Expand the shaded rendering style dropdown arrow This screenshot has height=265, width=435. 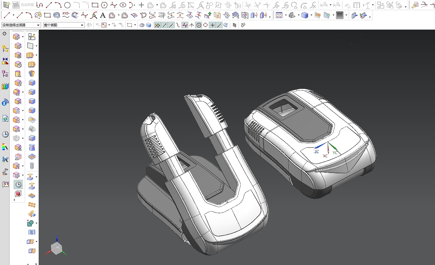(x=311, y=16)
